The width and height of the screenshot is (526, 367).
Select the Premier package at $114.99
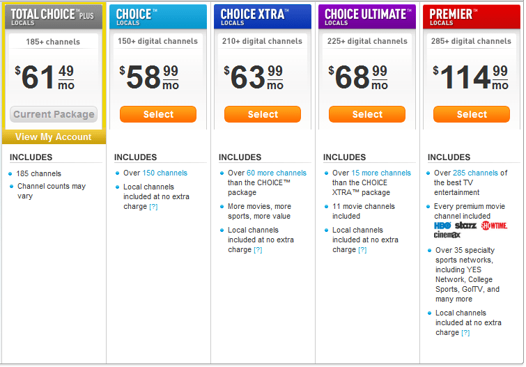(472, 114)
